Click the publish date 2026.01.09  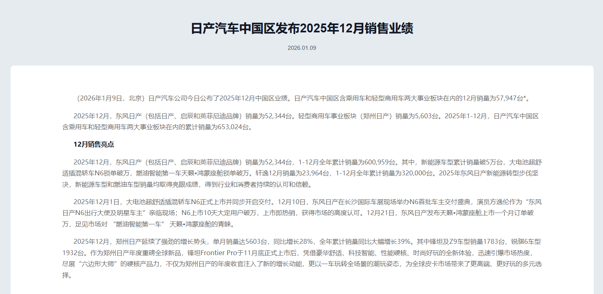coord(302,48)
